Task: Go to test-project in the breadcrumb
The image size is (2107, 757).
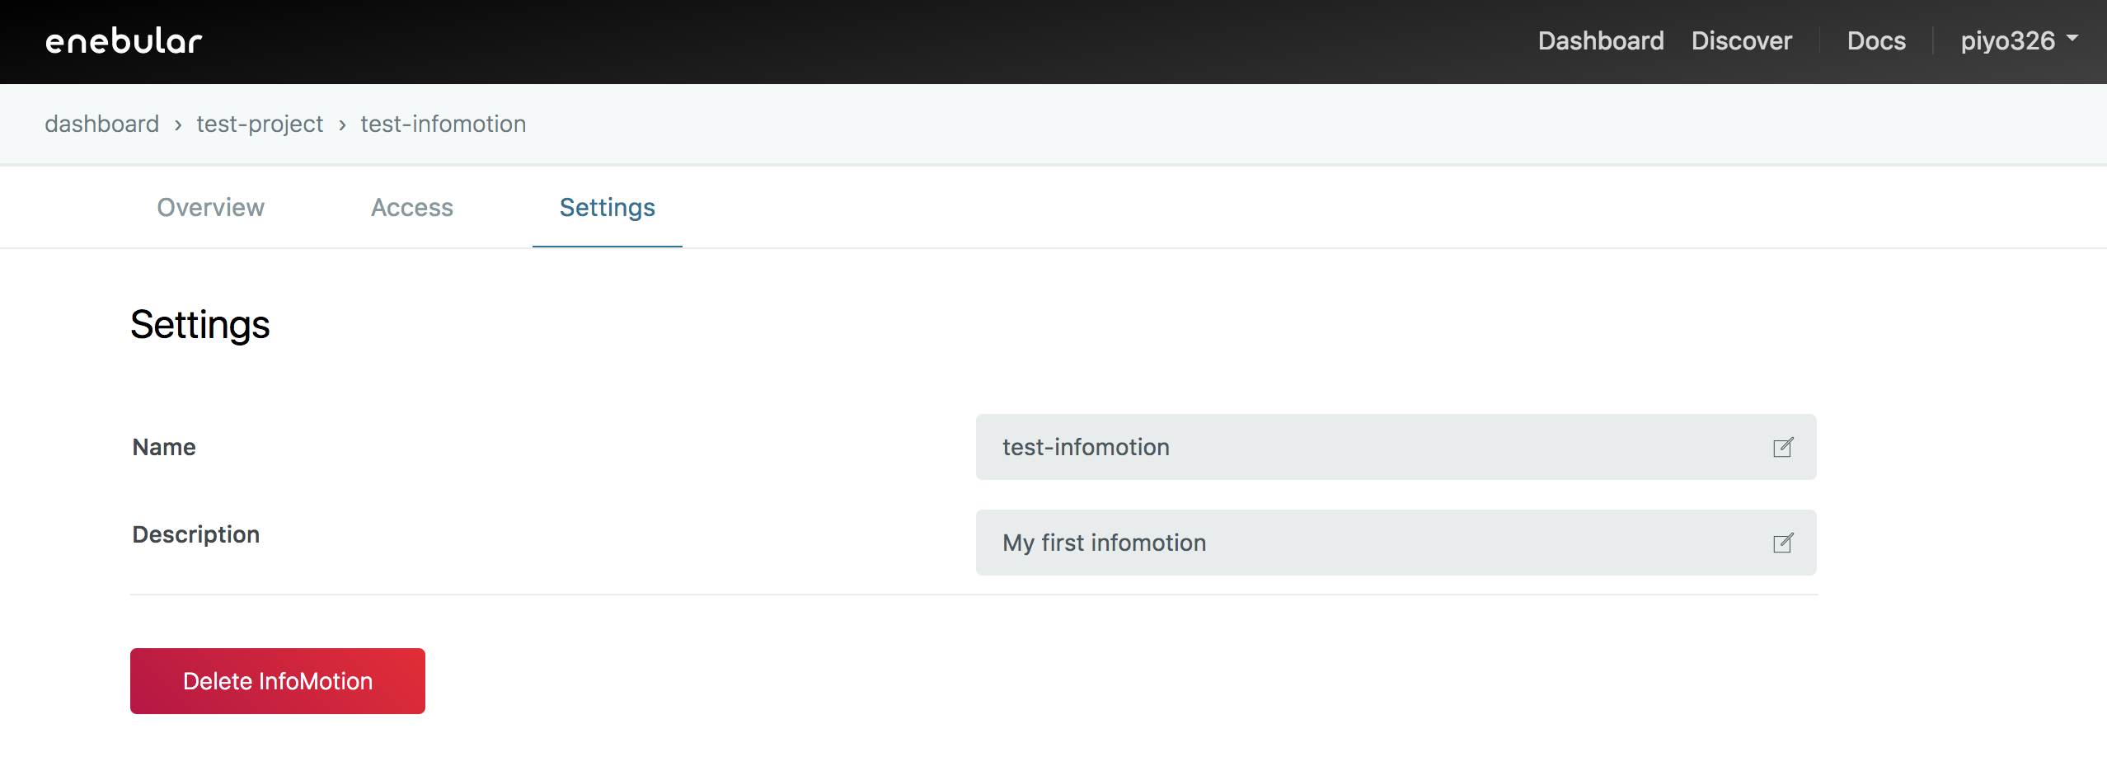Action: coord(260,124)
